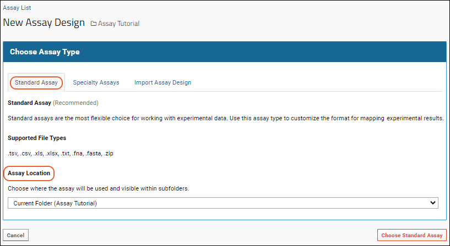Screen dimensions: 450x246
Task: Open the Assay List breadcrumb link
Action: tap(17, 8)
